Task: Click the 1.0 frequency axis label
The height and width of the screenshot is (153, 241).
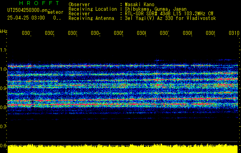Action: [3, 69]
